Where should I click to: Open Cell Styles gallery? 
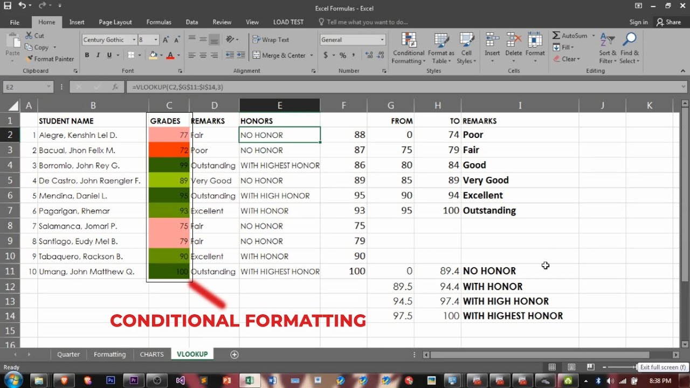[x=466, y=48]
